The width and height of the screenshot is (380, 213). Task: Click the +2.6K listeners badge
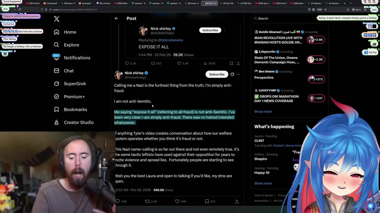(x=316, y=40)
